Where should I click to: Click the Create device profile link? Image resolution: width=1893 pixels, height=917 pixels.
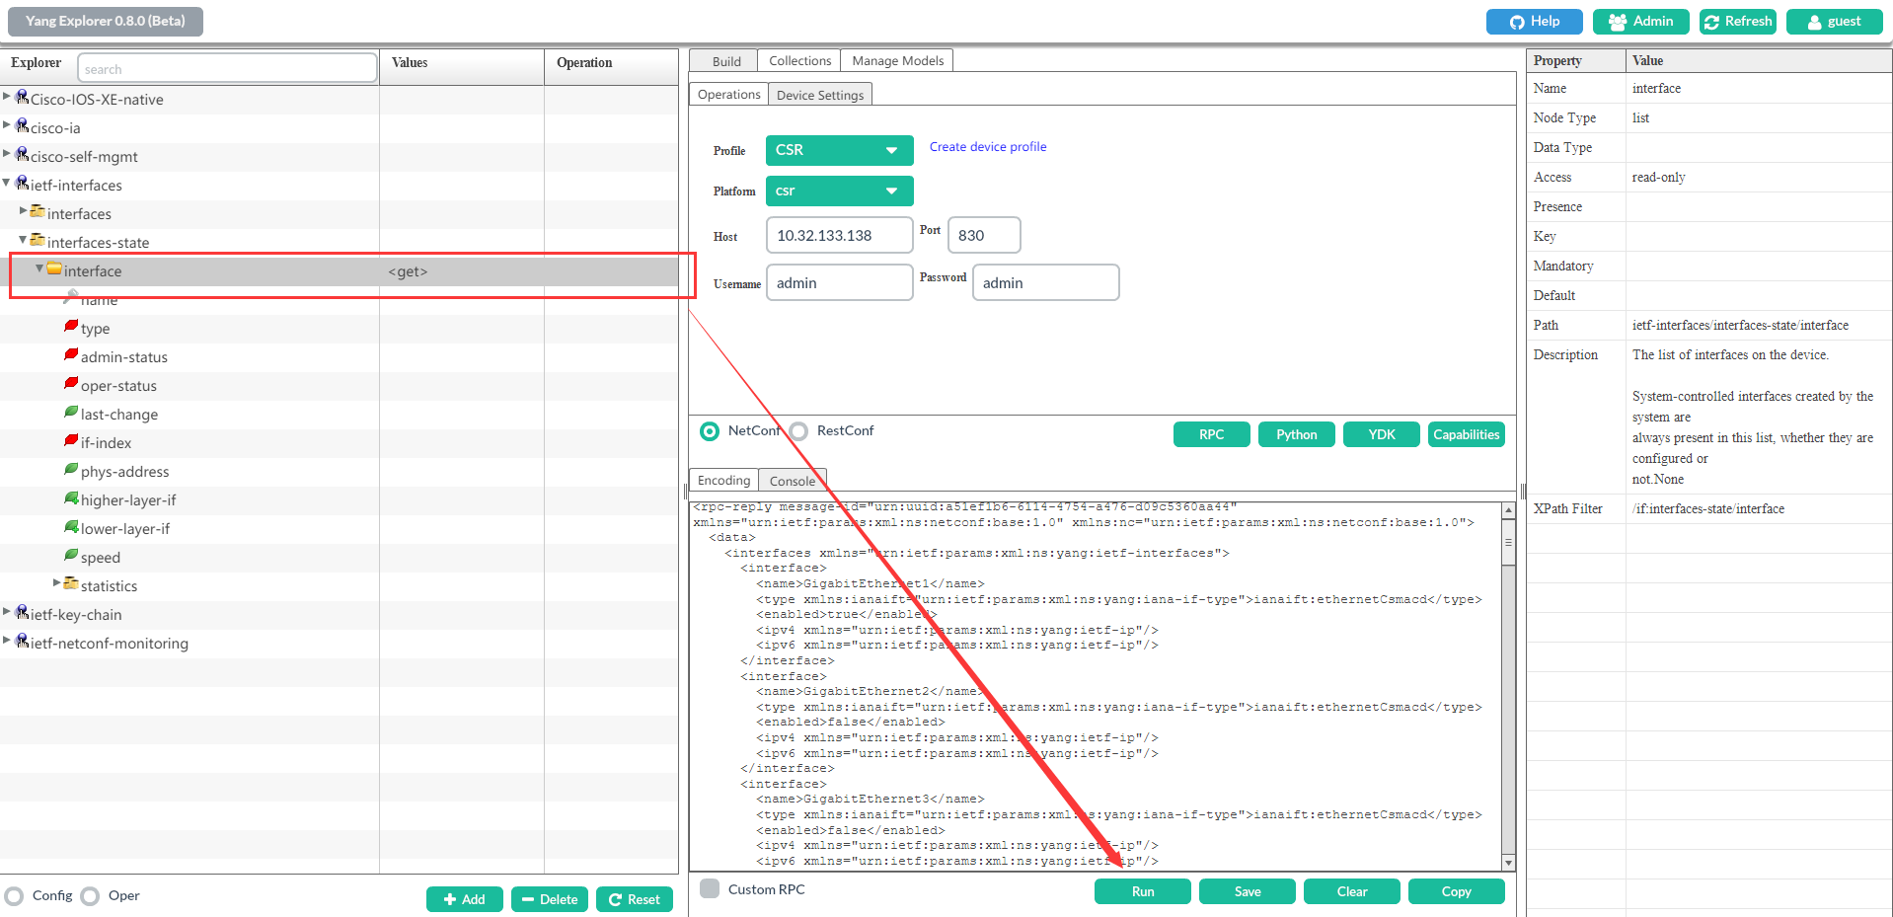(x=987, y=146)
